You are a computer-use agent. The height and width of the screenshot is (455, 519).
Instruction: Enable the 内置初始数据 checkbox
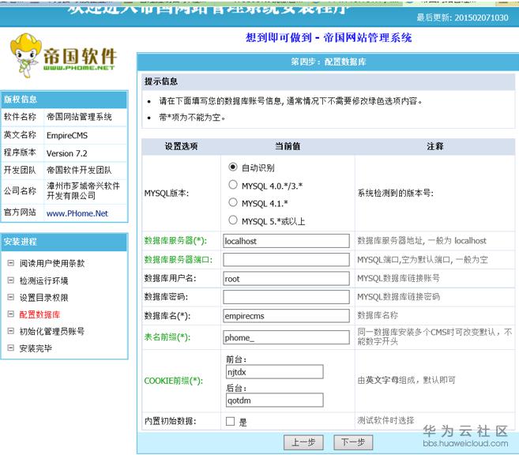click(231, 421)
